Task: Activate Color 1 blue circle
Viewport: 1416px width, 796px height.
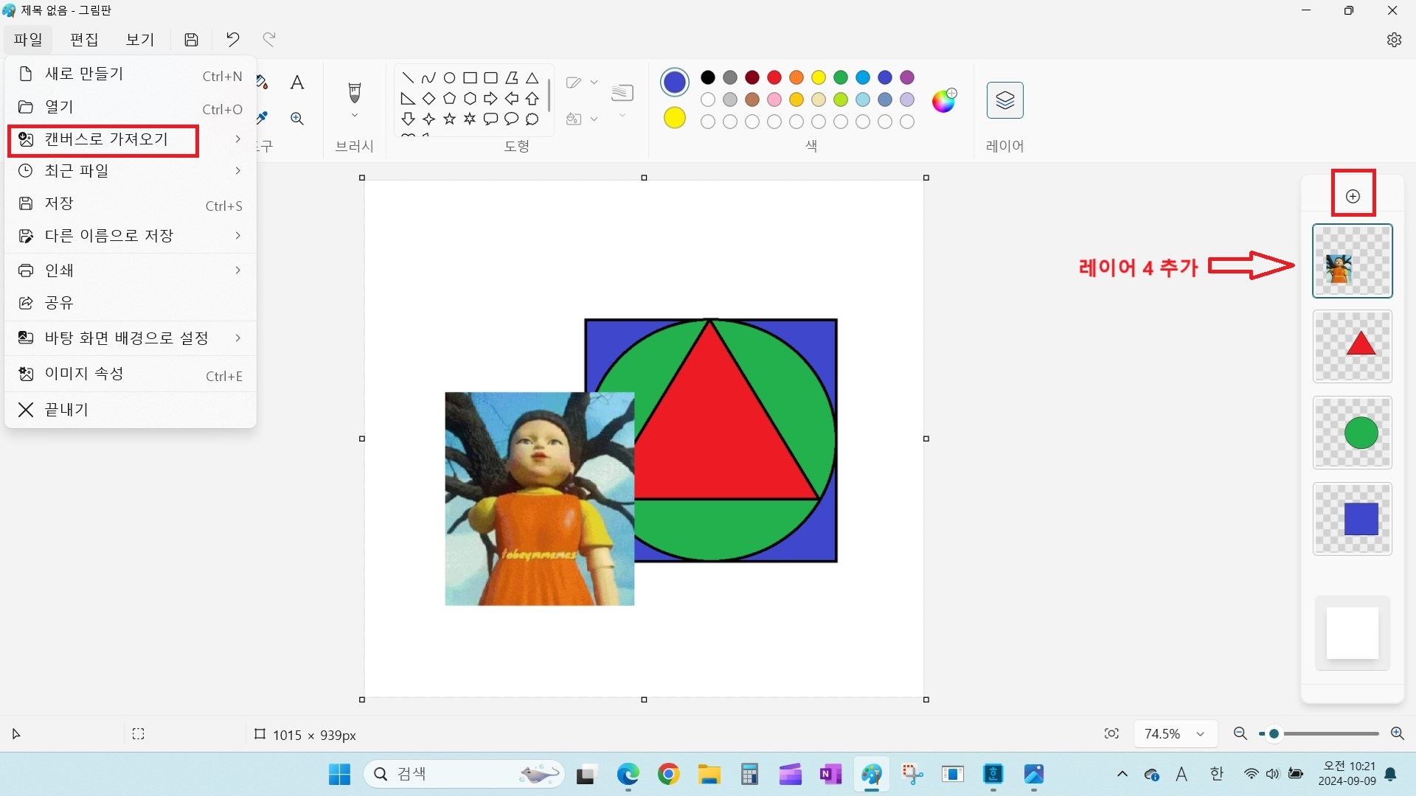Action: click(675, 83)
